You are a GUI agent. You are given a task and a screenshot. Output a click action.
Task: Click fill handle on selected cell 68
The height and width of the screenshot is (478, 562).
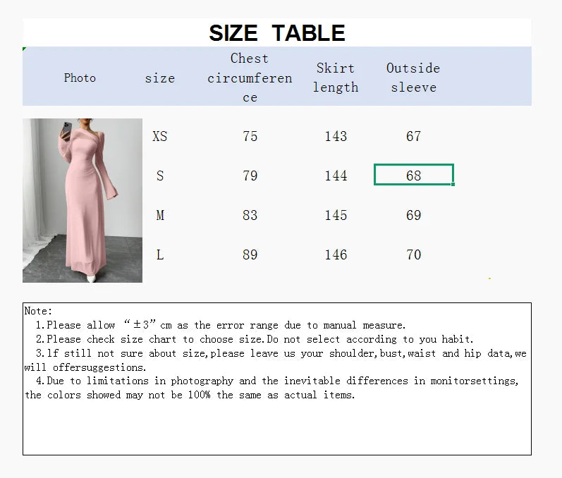pos(453,185)
